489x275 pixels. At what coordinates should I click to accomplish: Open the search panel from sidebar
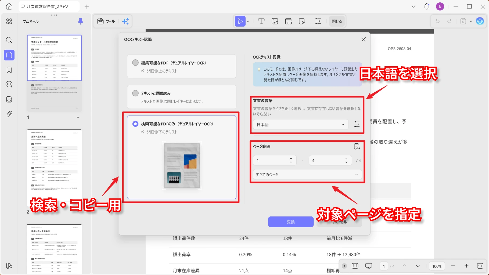tap(9, 40)
